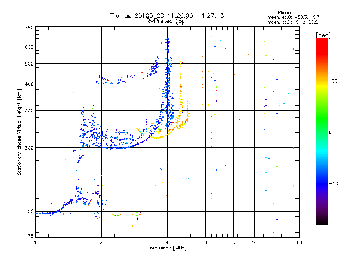Click the x-axis tick label '2'
352x264 pixels.
pyautogui.click(x=101, y=242)
